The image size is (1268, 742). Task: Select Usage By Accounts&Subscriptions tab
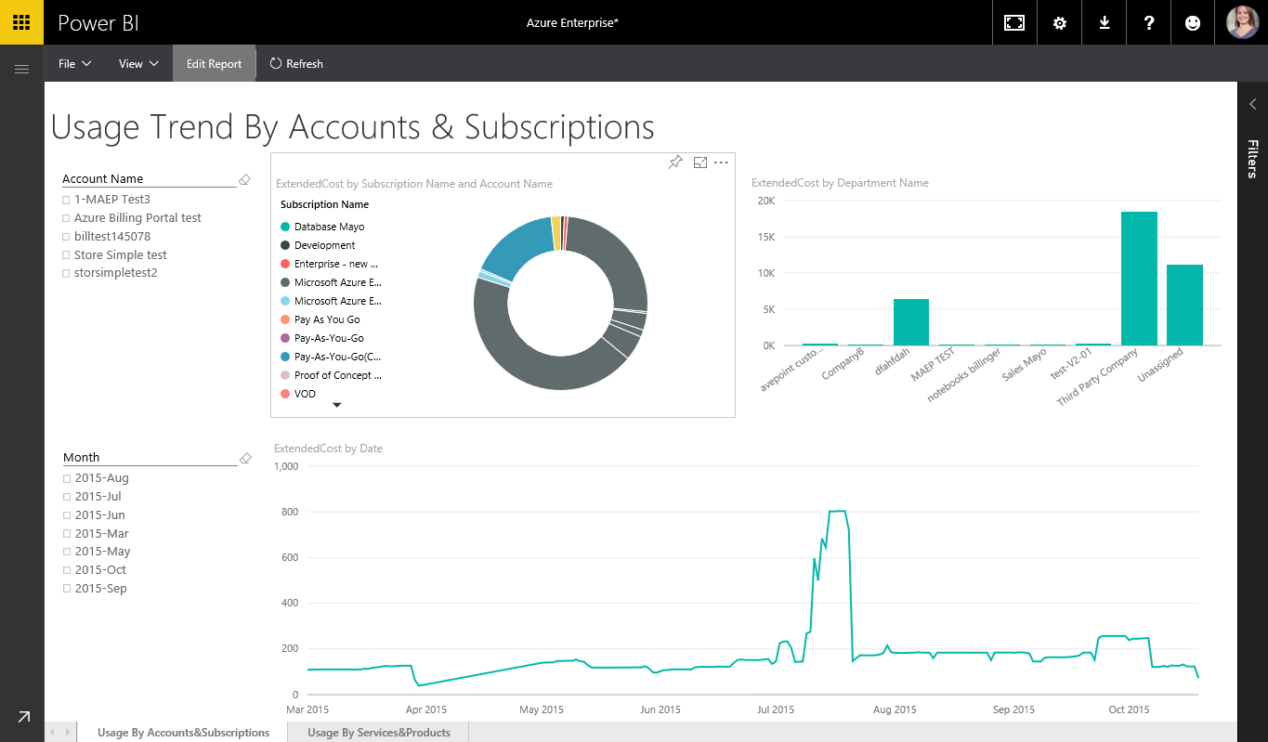(x=183, y=733)
